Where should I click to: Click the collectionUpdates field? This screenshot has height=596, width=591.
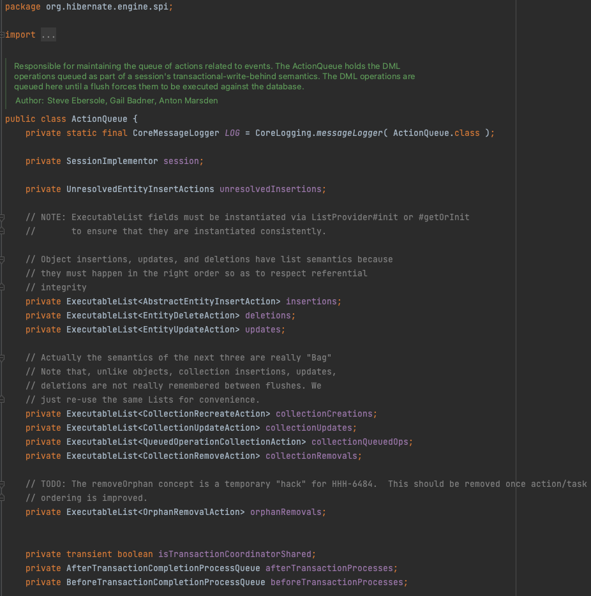(x=309, y=428)
